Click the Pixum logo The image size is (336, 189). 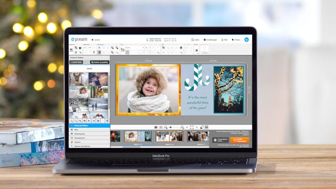coord(79,39)
